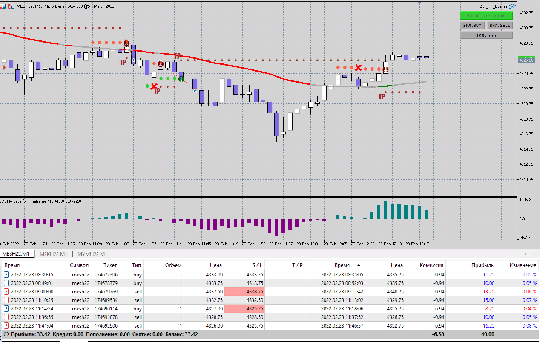Viewport: 540px width, 342px height.
Task: Click the 4314.75 price axis label
Action: click(x=526, y=149)
